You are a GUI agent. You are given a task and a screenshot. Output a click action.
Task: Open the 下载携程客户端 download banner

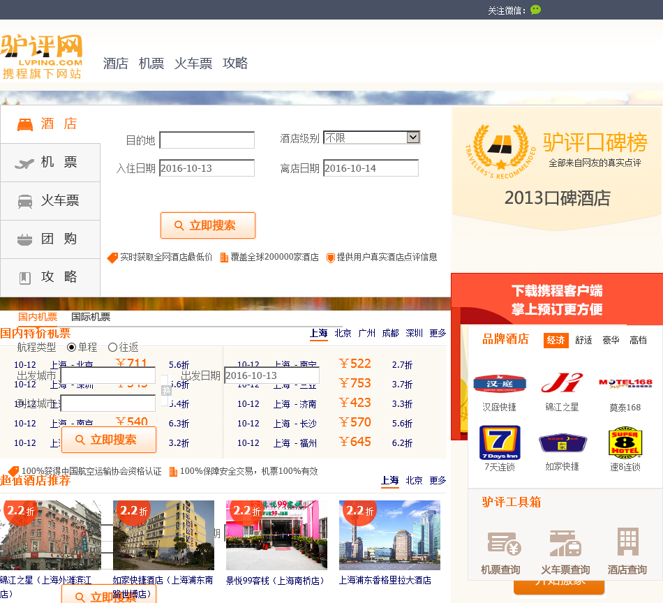[557, 300]
